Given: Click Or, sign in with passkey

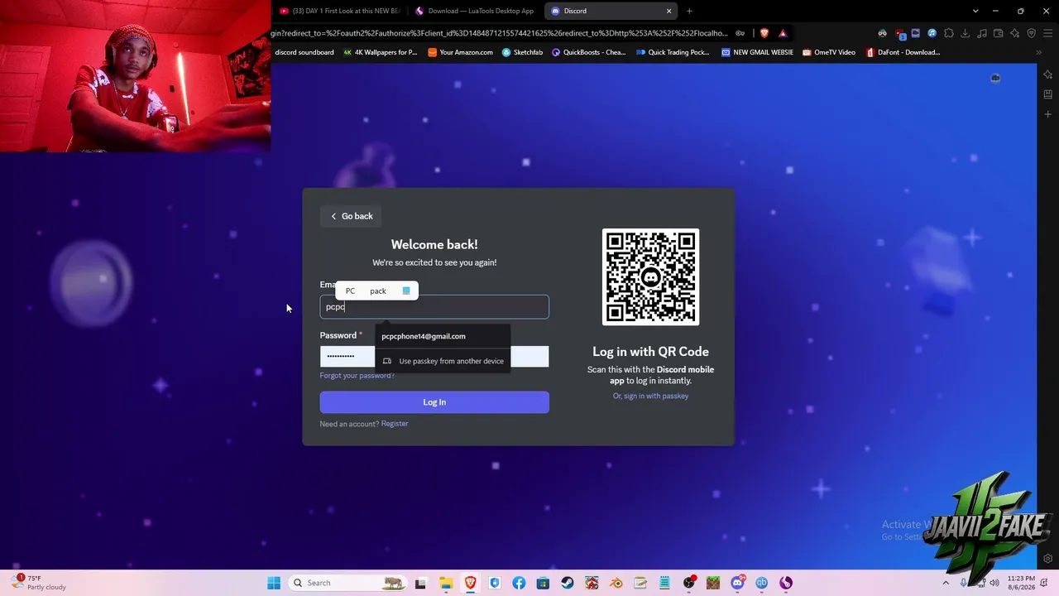Looking at the screenshot, I should coord(650,396).
